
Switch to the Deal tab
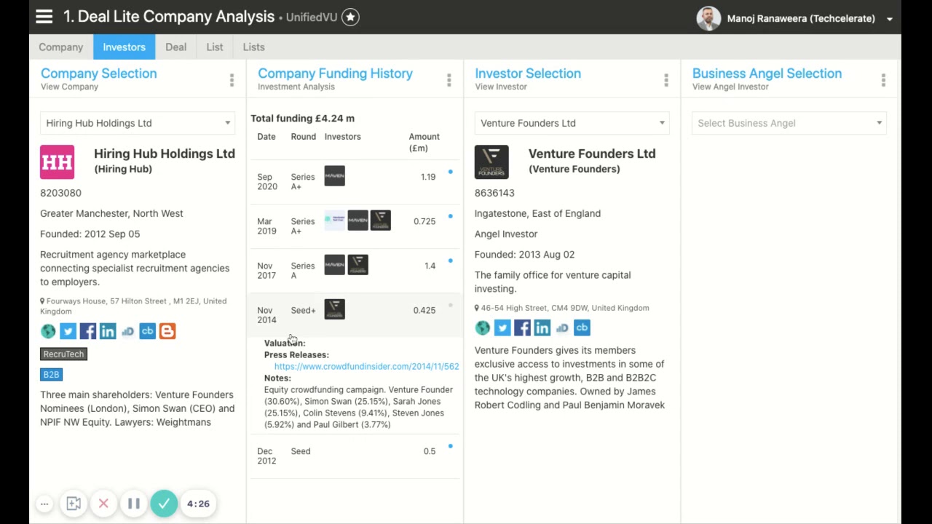175,47
